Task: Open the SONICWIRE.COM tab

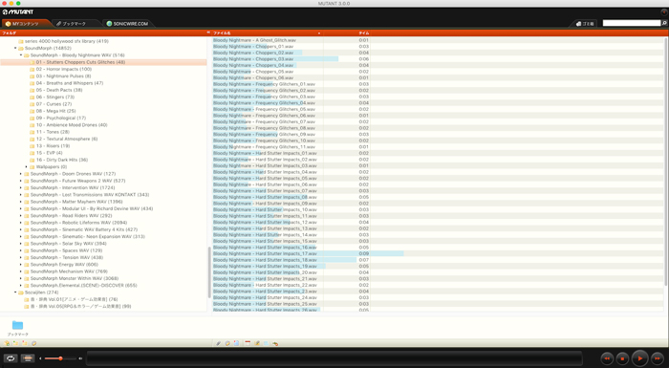Action: click(127, 24)
